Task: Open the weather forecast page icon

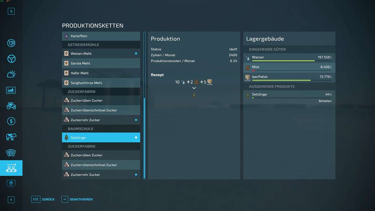Action: tap(11, 74)
